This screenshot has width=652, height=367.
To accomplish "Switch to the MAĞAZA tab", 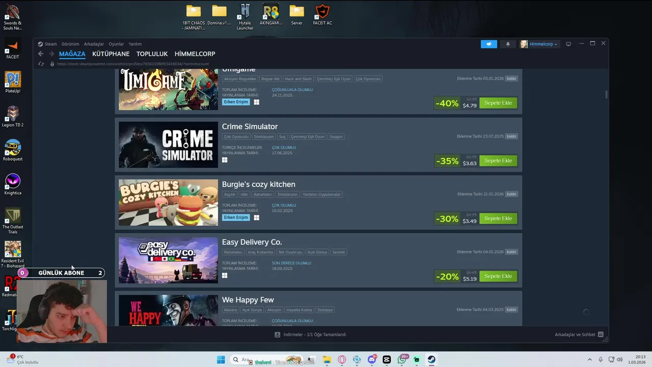I will click(x=72, y=54).
